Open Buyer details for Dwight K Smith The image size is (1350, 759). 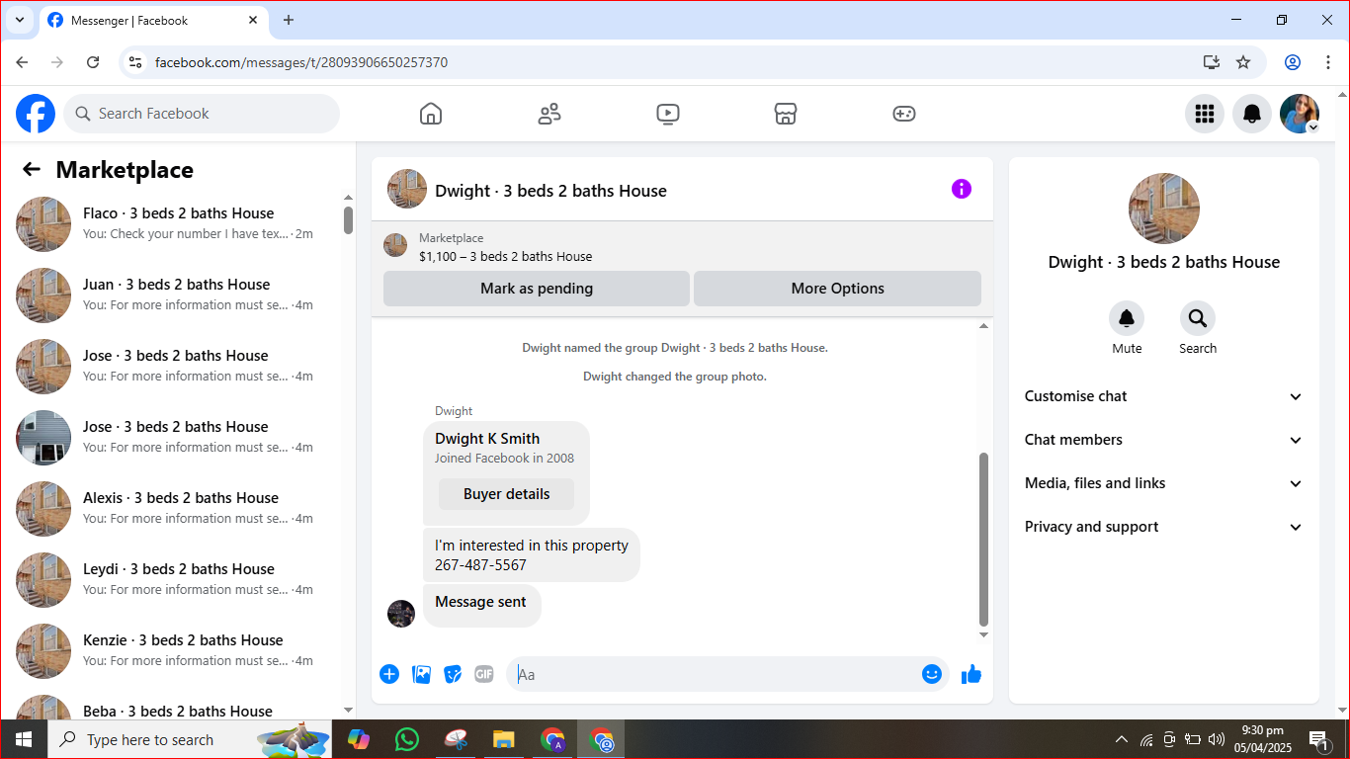[x=507, y=494]
